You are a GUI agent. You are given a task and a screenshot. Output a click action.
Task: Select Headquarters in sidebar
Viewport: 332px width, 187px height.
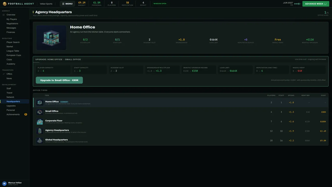[x=13, y=102]
